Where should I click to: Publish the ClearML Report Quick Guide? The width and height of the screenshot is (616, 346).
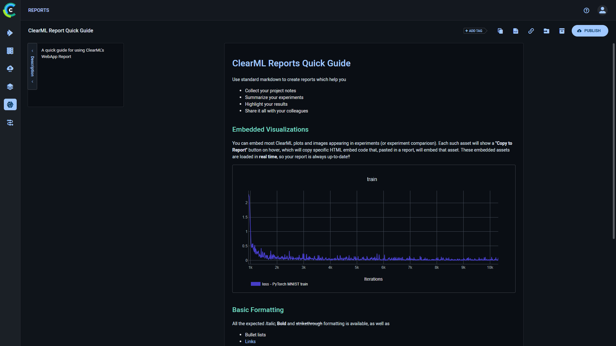click(x=590, y=31)
